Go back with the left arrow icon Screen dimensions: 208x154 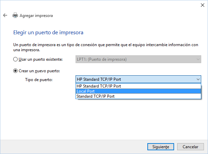pos(5,15)
